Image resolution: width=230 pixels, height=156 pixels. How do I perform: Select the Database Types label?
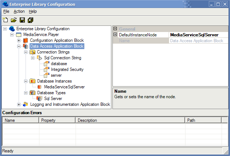pos(51,93)
